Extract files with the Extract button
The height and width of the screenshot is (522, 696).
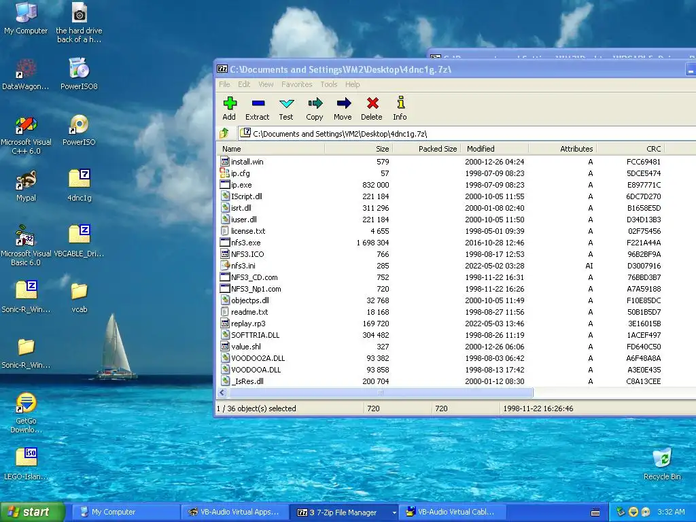[x=258, y=108]
